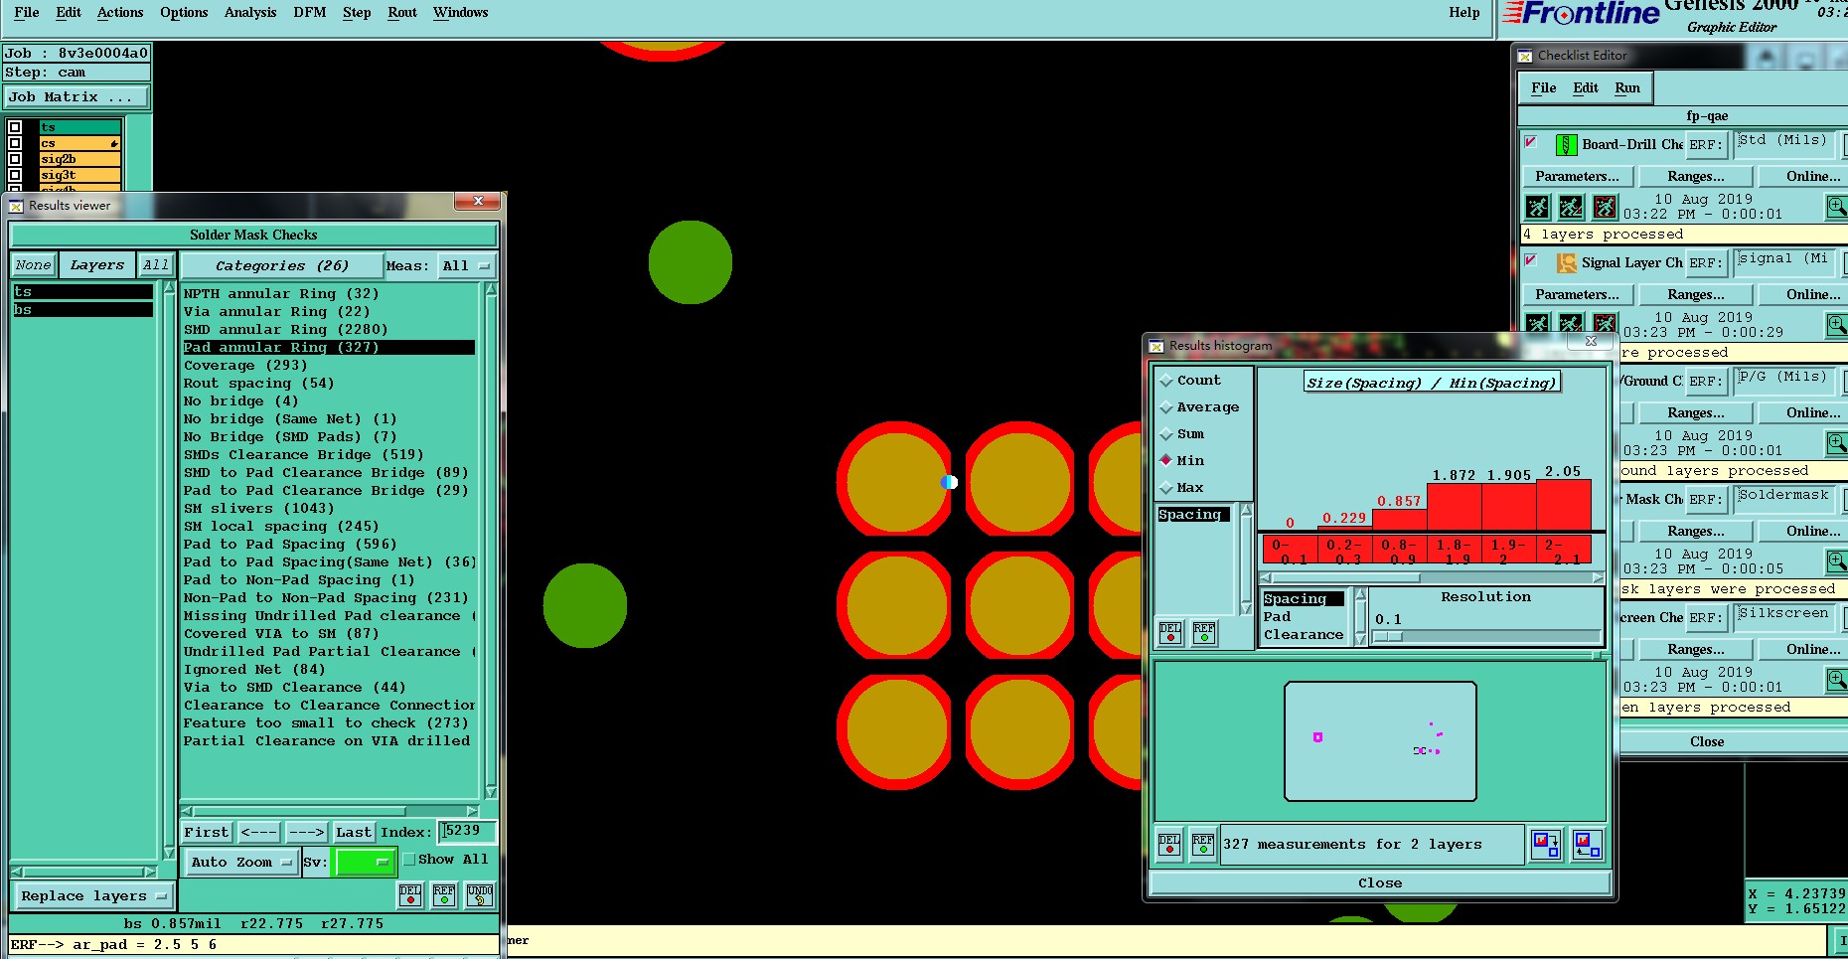This screenshot has height=959, width=1848.
Task: Open the Analysis menu
Action: tap(250, 13)
